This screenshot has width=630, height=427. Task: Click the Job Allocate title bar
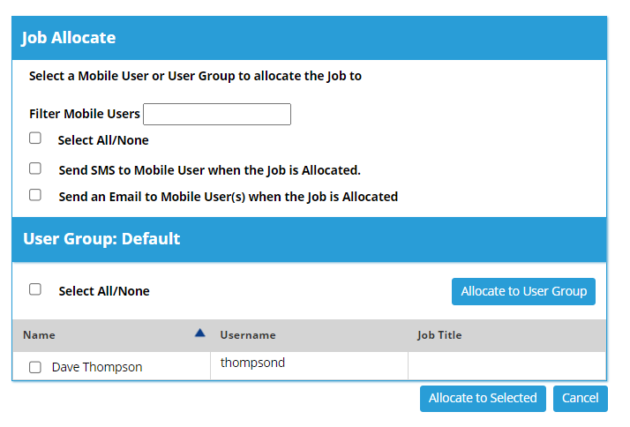[x=309, y=38]
